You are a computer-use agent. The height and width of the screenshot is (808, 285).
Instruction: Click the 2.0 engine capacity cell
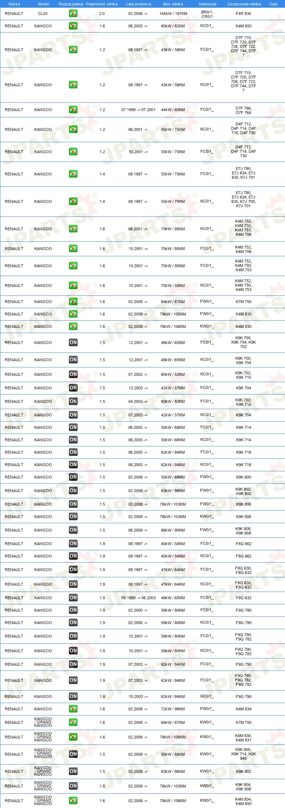[x=102, y=14]
